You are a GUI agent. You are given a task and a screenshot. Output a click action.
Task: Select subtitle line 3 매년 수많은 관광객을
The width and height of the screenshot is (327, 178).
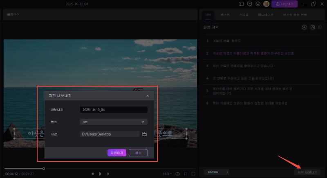262,66
